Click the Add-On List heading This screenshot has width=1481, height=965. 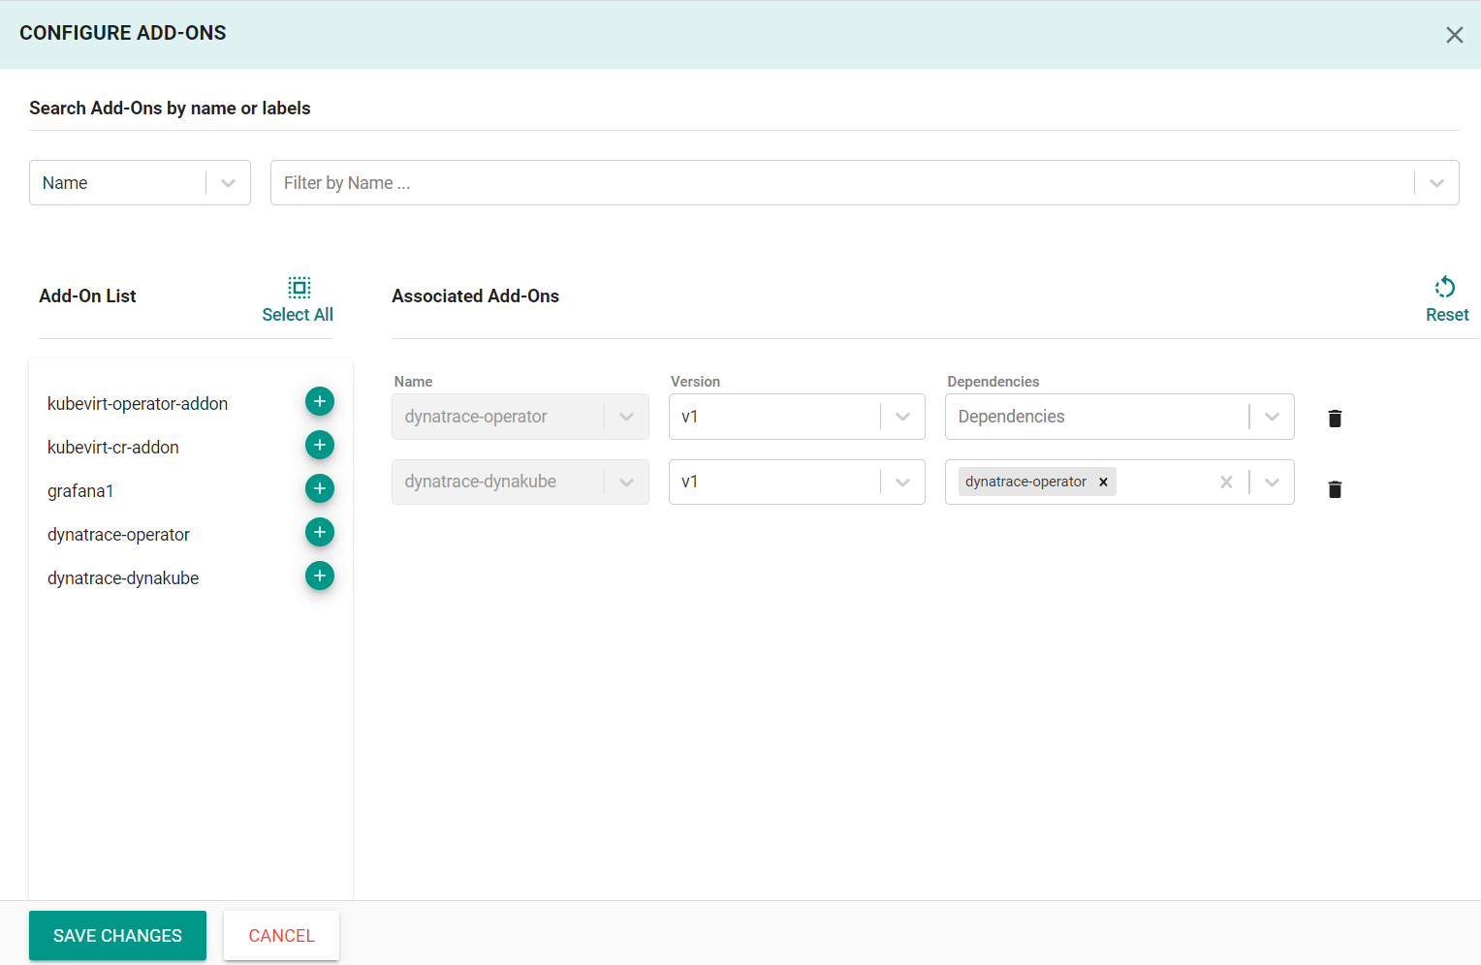point(87,296)
